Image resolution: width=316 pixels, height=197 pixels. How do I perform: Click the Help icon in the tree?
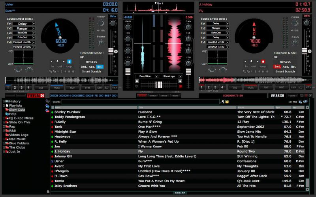(x=7, y=114)
